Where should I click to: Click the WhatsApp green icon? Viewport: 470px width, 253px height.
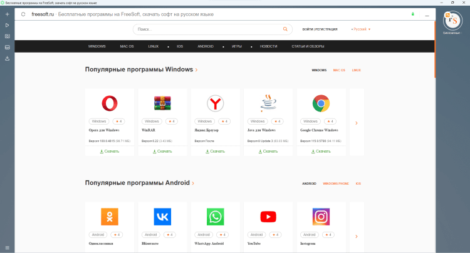pos(215,217)
